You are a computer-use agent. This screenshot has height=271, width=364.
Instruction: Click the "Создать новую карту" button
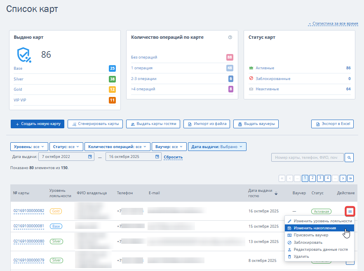tap(38, 124)
